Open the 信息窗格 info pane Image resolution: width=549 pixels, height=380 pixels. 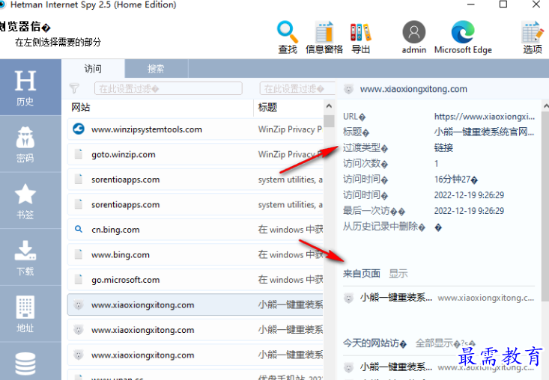[324, 37]
